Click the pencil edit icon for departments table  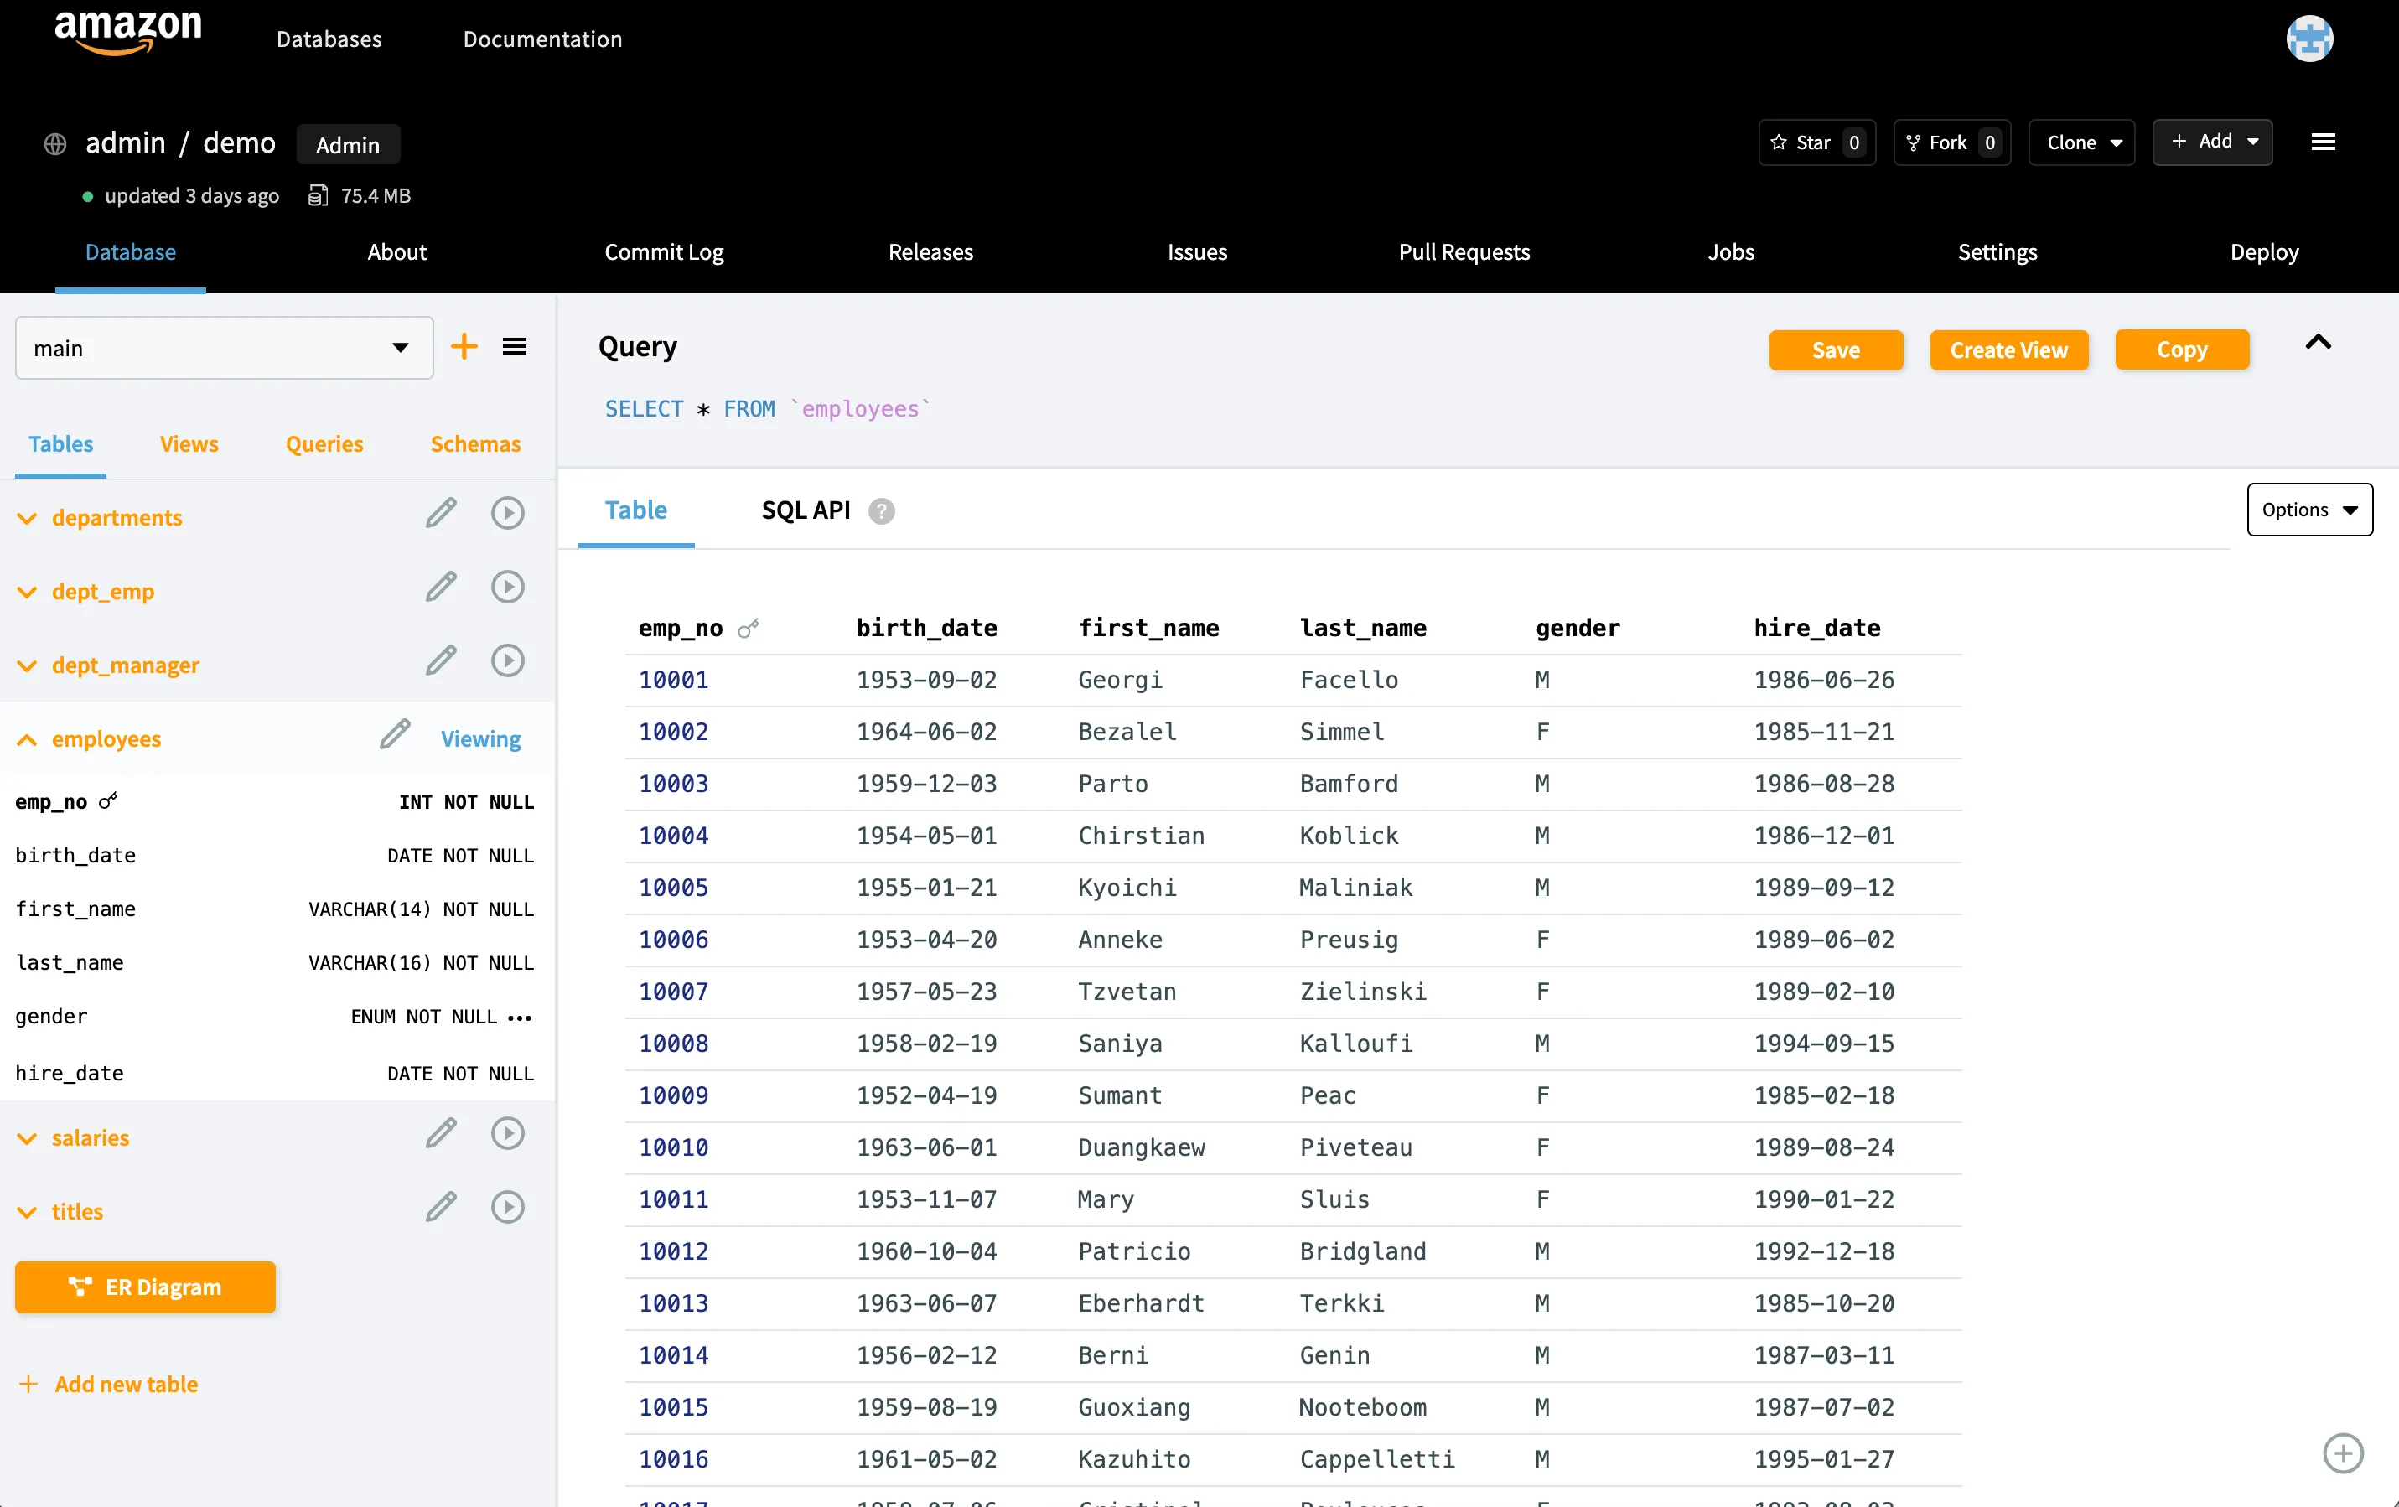click(x=442, y=514)
